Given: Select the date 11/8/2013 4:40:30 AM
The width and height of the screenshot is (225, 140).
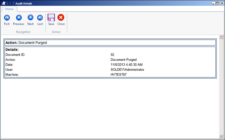Looking at the screenshot, I should [126, 65].
